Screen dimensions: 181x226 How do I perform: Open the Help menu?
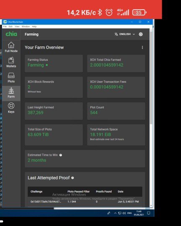pos(34,26)
